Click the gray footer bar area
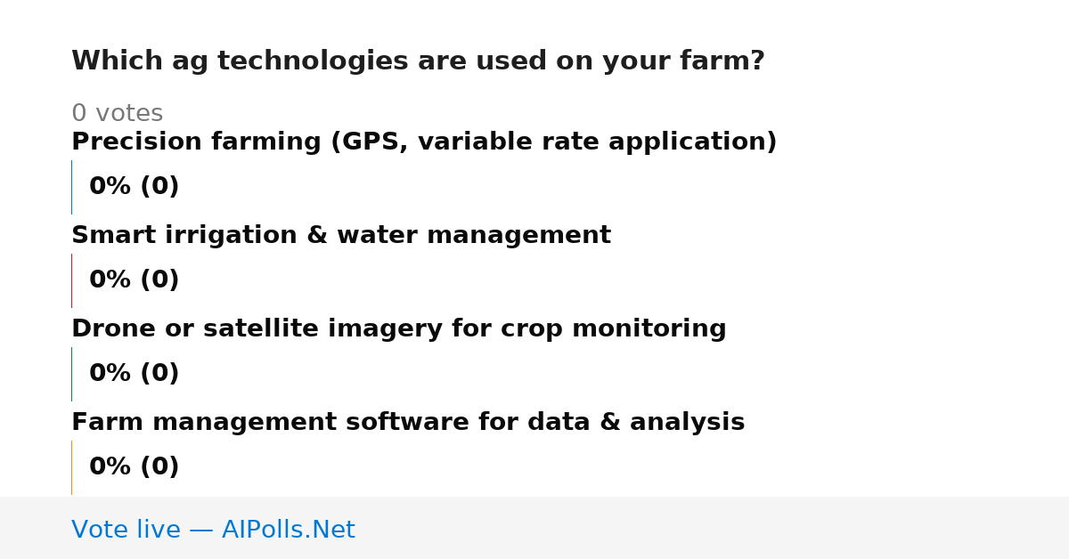Viewport: 1069px width, 559px height. [534, 528]
